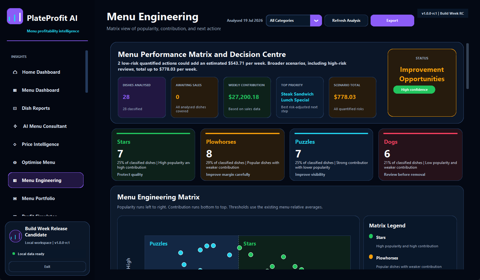Click the Menu Engineering sidebar icon
Screen dimensions: 480x280
click(x=15, y=180)
